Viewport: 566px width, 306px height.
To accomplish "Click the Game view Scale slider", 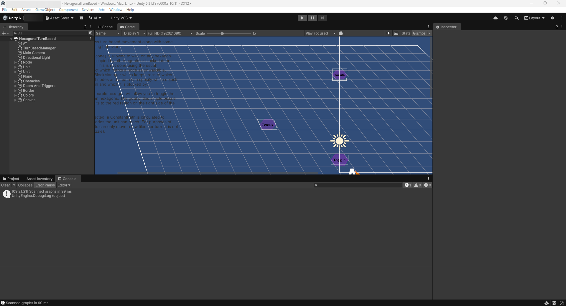I will [222, 34].
